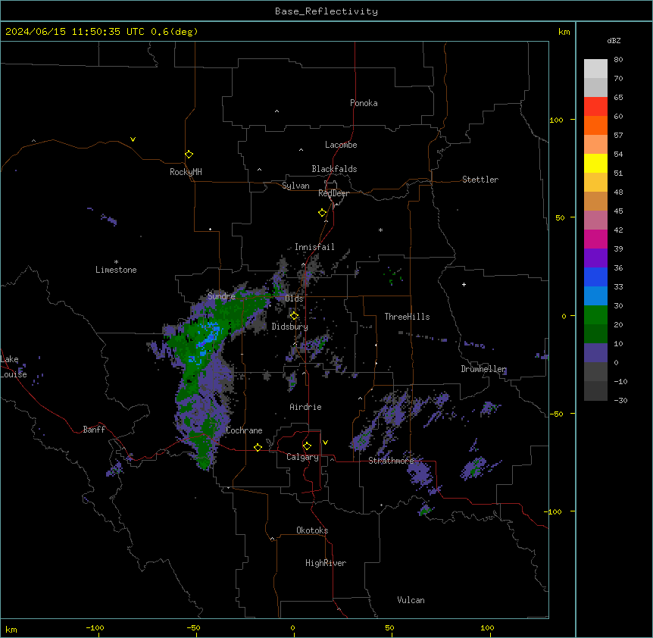Click the horizontal axis -100 km tick label
The image size is (653, 638).
tap(95, 627)
